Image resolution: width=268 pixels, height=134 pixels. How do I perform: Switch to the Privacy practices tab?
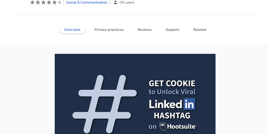pyautogui.click(x=109, y=30)
